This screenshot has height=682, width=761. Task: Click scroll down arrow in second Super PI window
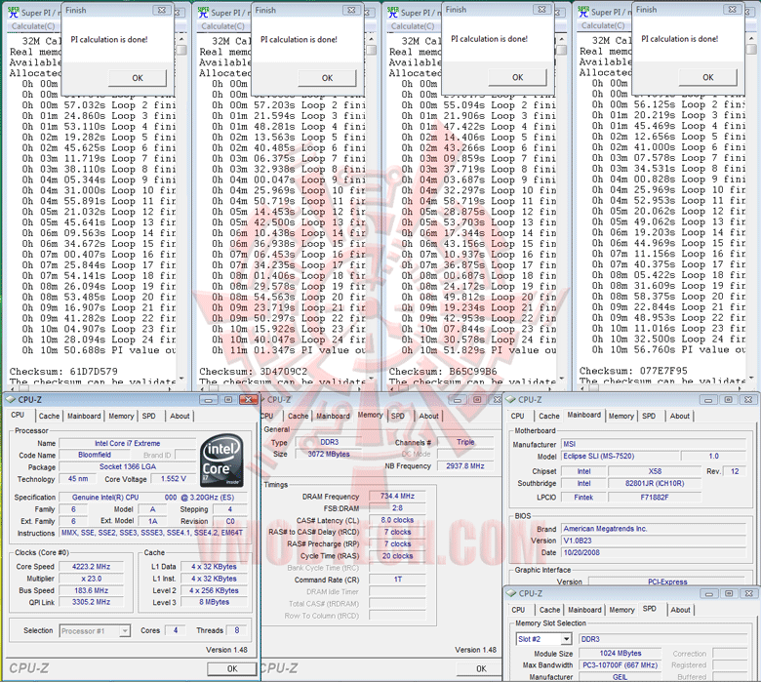click(372, 379)
